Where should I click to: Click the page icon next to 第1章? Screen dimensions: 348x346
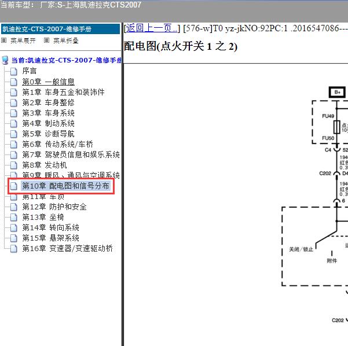click(14, 92)
